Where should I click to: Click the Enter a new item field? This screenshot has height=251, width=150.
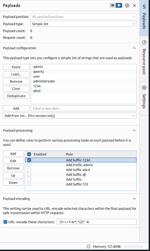coord(84,108)
